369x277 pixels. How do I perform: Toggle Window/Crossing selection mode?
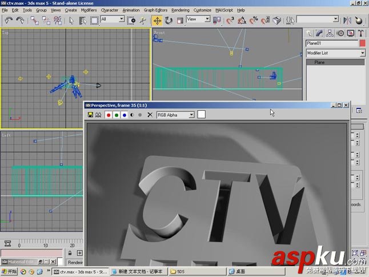pyautogui.click(x=131, y=21)
